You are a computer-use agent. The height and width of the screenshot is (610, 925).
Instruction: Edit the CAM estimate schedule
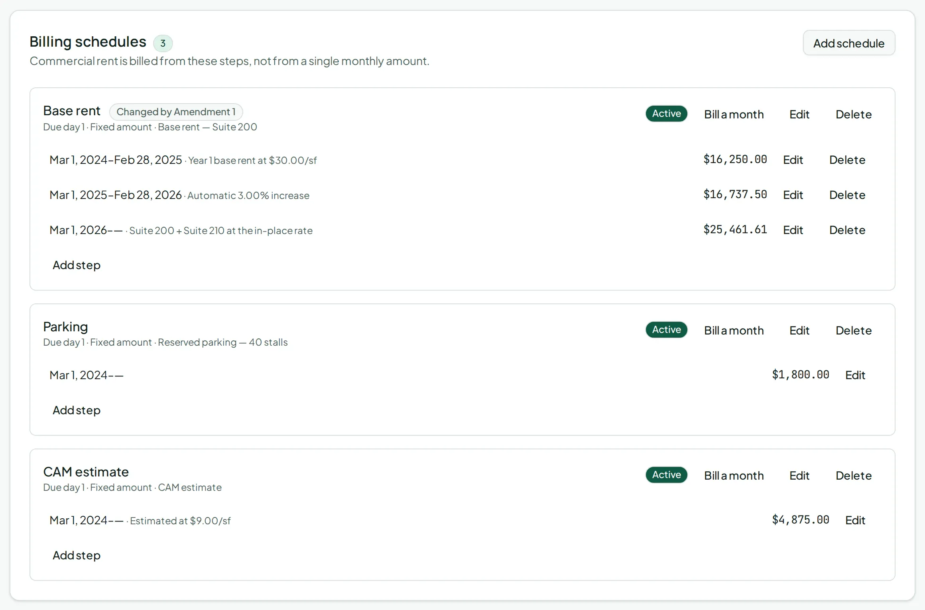pyautogui.click(x=799, y=476)
